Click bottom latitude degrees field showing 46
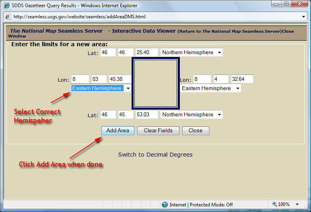311x212 pixels. (x=108, y=114)
